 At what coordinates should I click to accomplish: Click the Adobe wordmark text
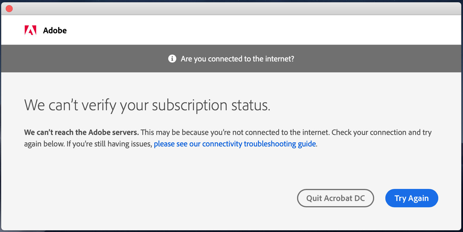point(55,30)
